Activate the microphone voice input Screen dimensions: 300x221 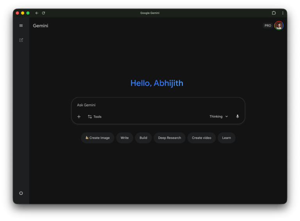pos(237,117)
